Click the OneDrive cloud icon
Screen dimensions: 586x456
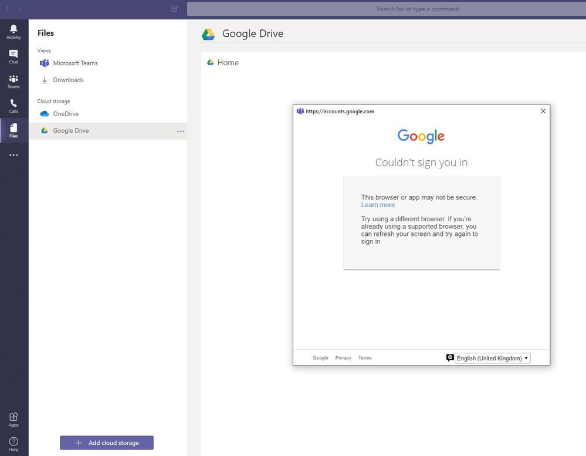click(x=45, y=114)
